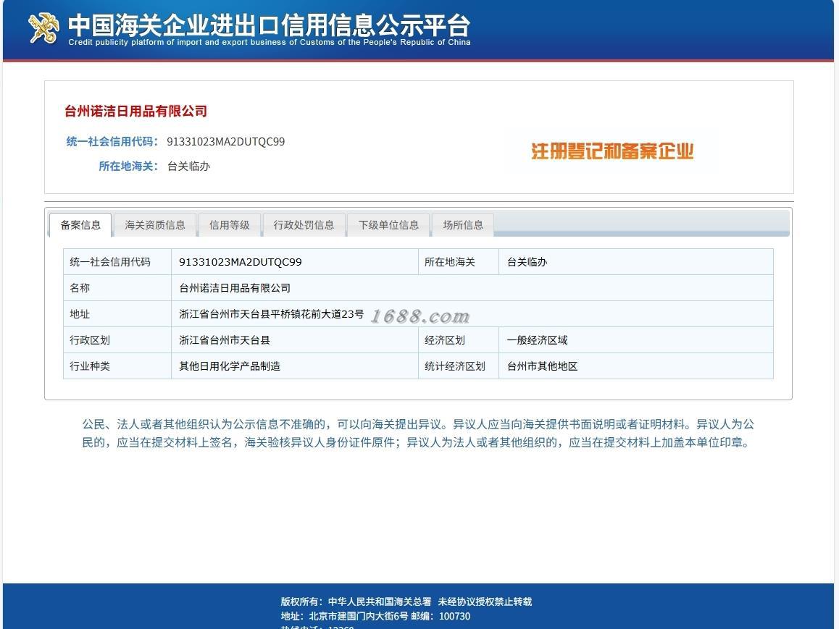Click the 台州市其他地区 table cell
The image size is (839, 629).
[635, 366]
